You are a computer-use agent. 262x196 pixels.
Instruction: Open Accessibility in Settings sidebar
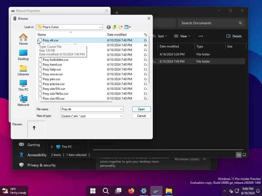(x=32, y=155)
